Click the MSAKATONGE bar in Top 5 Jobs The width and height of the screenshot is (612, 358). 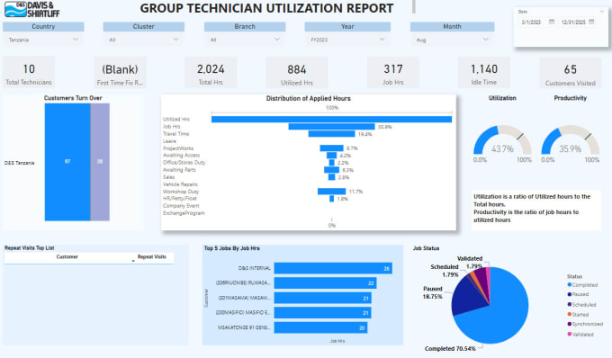320,327
